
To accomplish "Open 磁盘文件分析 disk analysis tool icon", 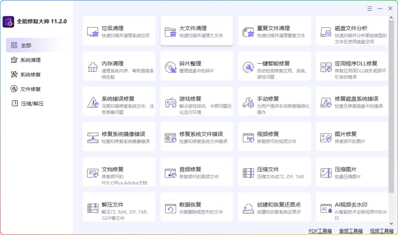I will pyautogui.click(x=326, y=33).
